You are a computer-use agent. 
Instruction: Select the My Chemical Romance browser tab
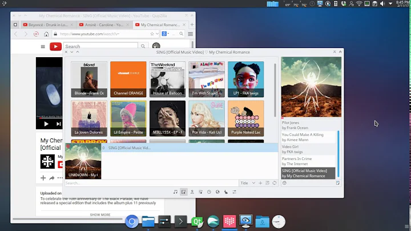(160, 25)
